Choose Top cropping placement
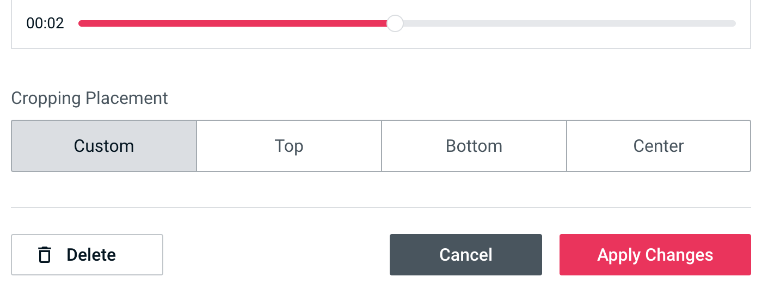Image resolution: width=762 pixels, height=295 pixels. coord(289,146)
